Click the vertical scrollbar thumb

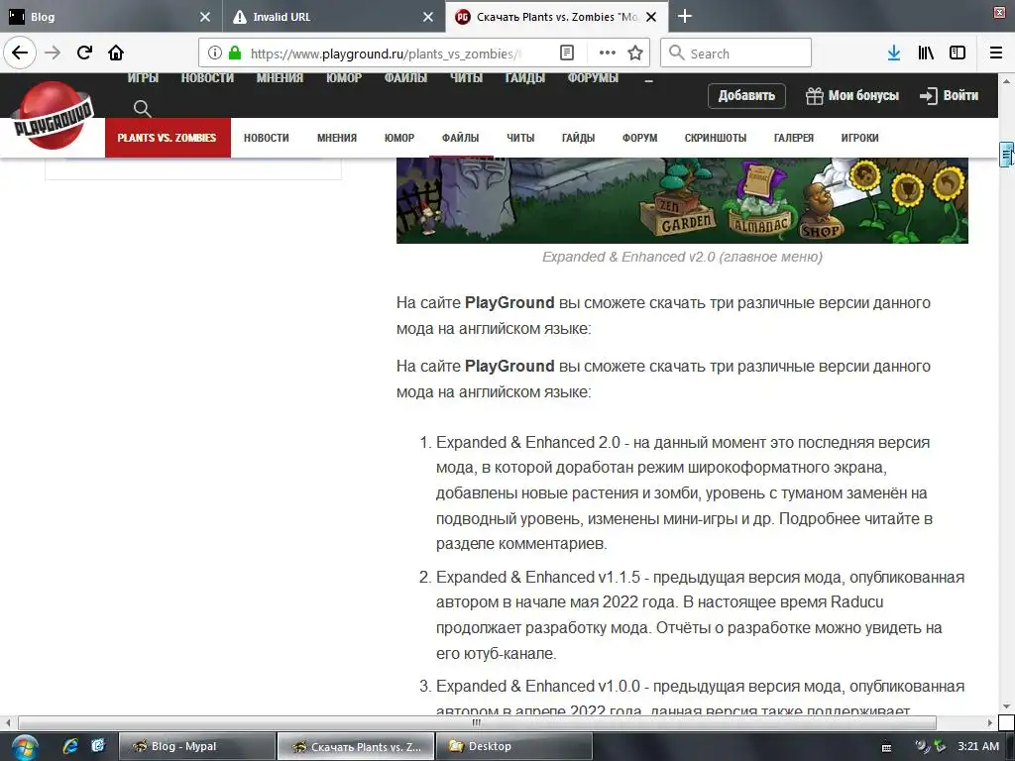pos(1006,155)
